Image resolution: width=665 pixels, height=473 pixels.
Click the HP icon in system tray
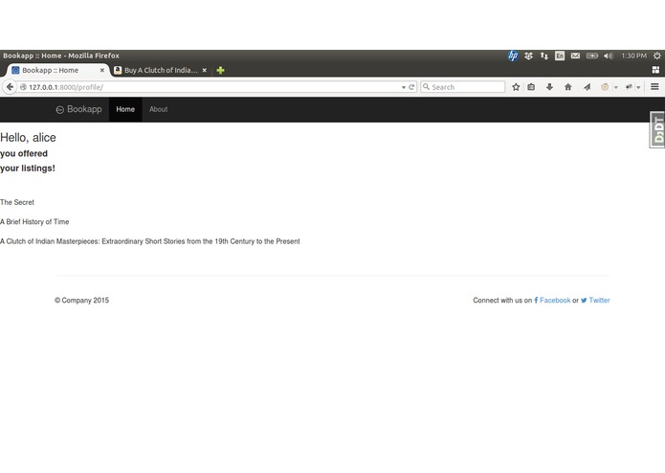pyautogui.click(x=513, y=56)
